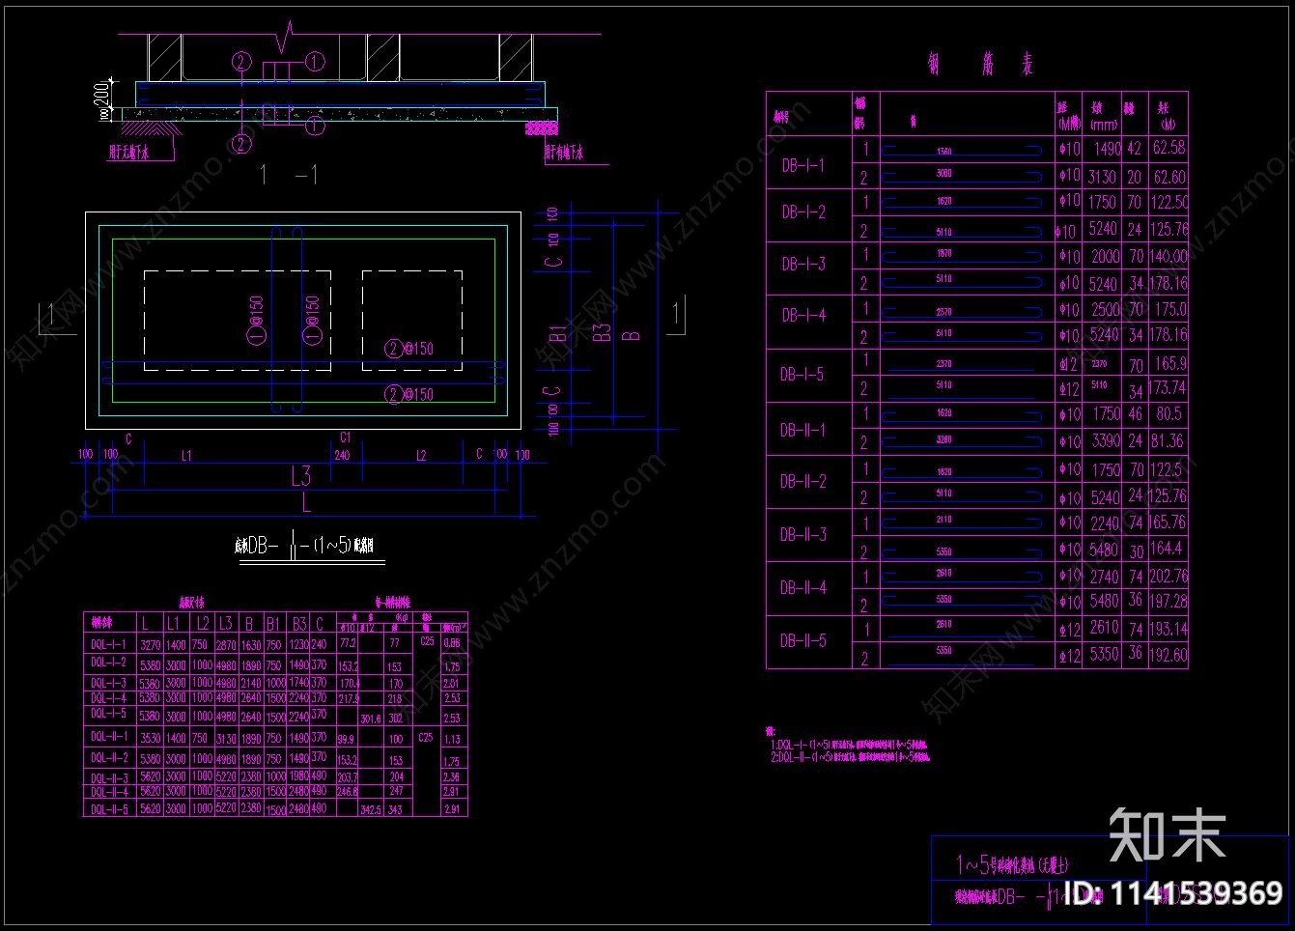Select the 140.00 weight value
The width and height of the screenshot is (1295, 931).
(x=1168, y=257)
